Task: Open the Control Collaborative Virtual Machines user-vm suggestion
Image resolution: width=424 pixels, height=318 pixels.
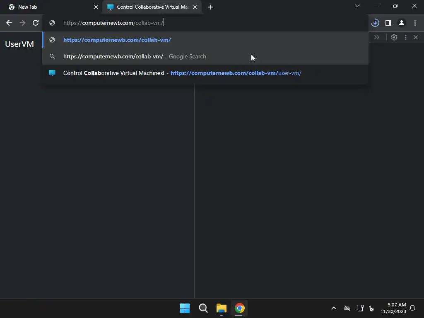Action: point(205,73)
